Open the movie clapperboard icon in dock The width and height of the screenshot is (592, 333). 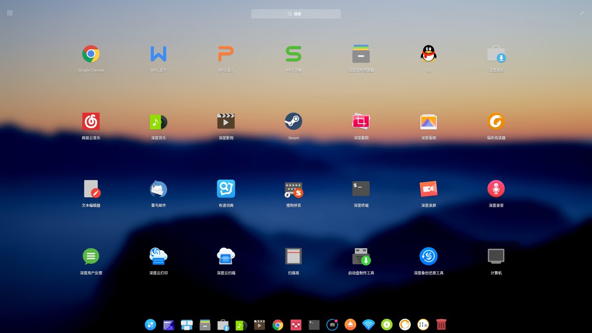pos(259,325)
